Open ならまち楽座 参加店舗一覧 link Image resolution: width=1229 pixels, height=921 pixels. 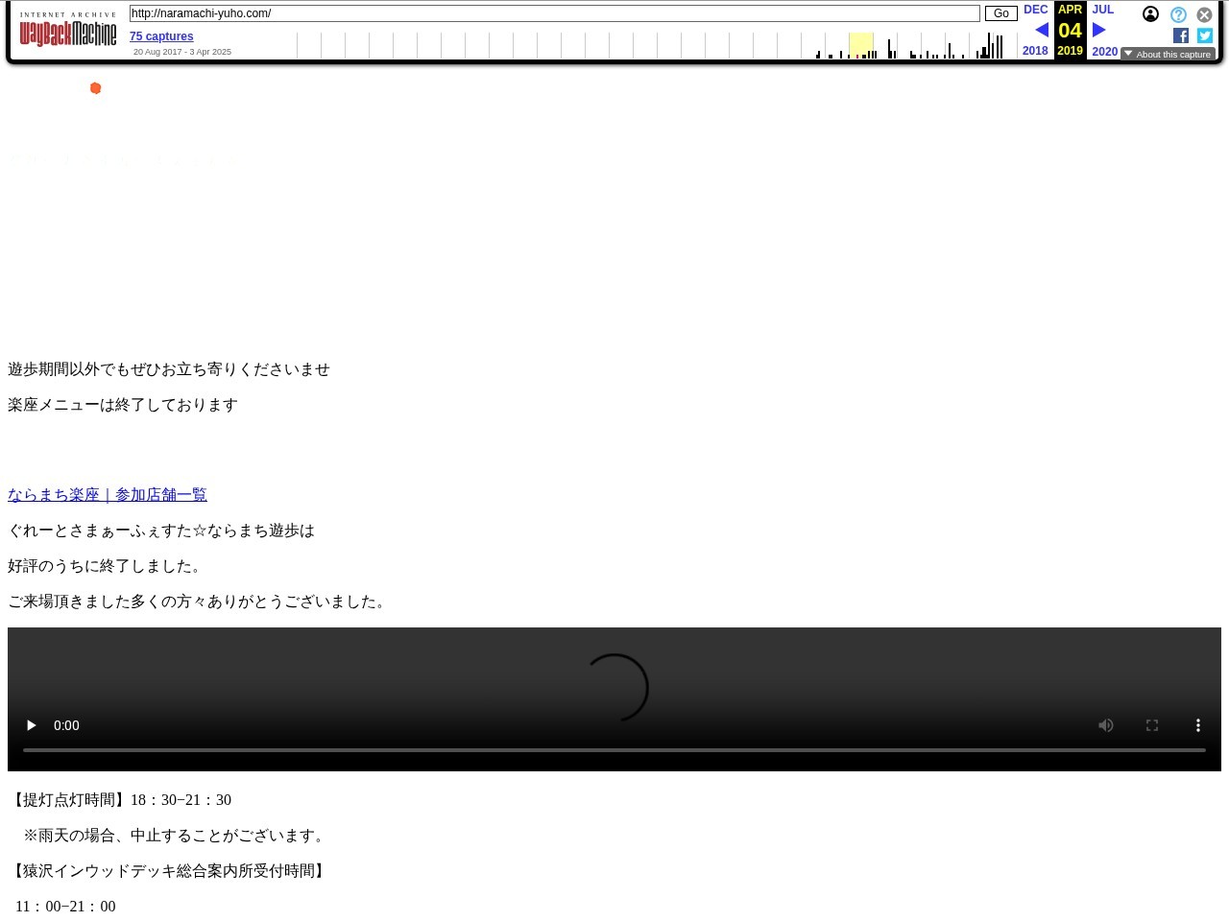pos(108,495)
